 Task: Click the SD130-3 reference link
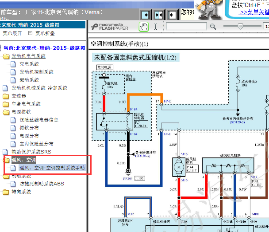[142, 156]
